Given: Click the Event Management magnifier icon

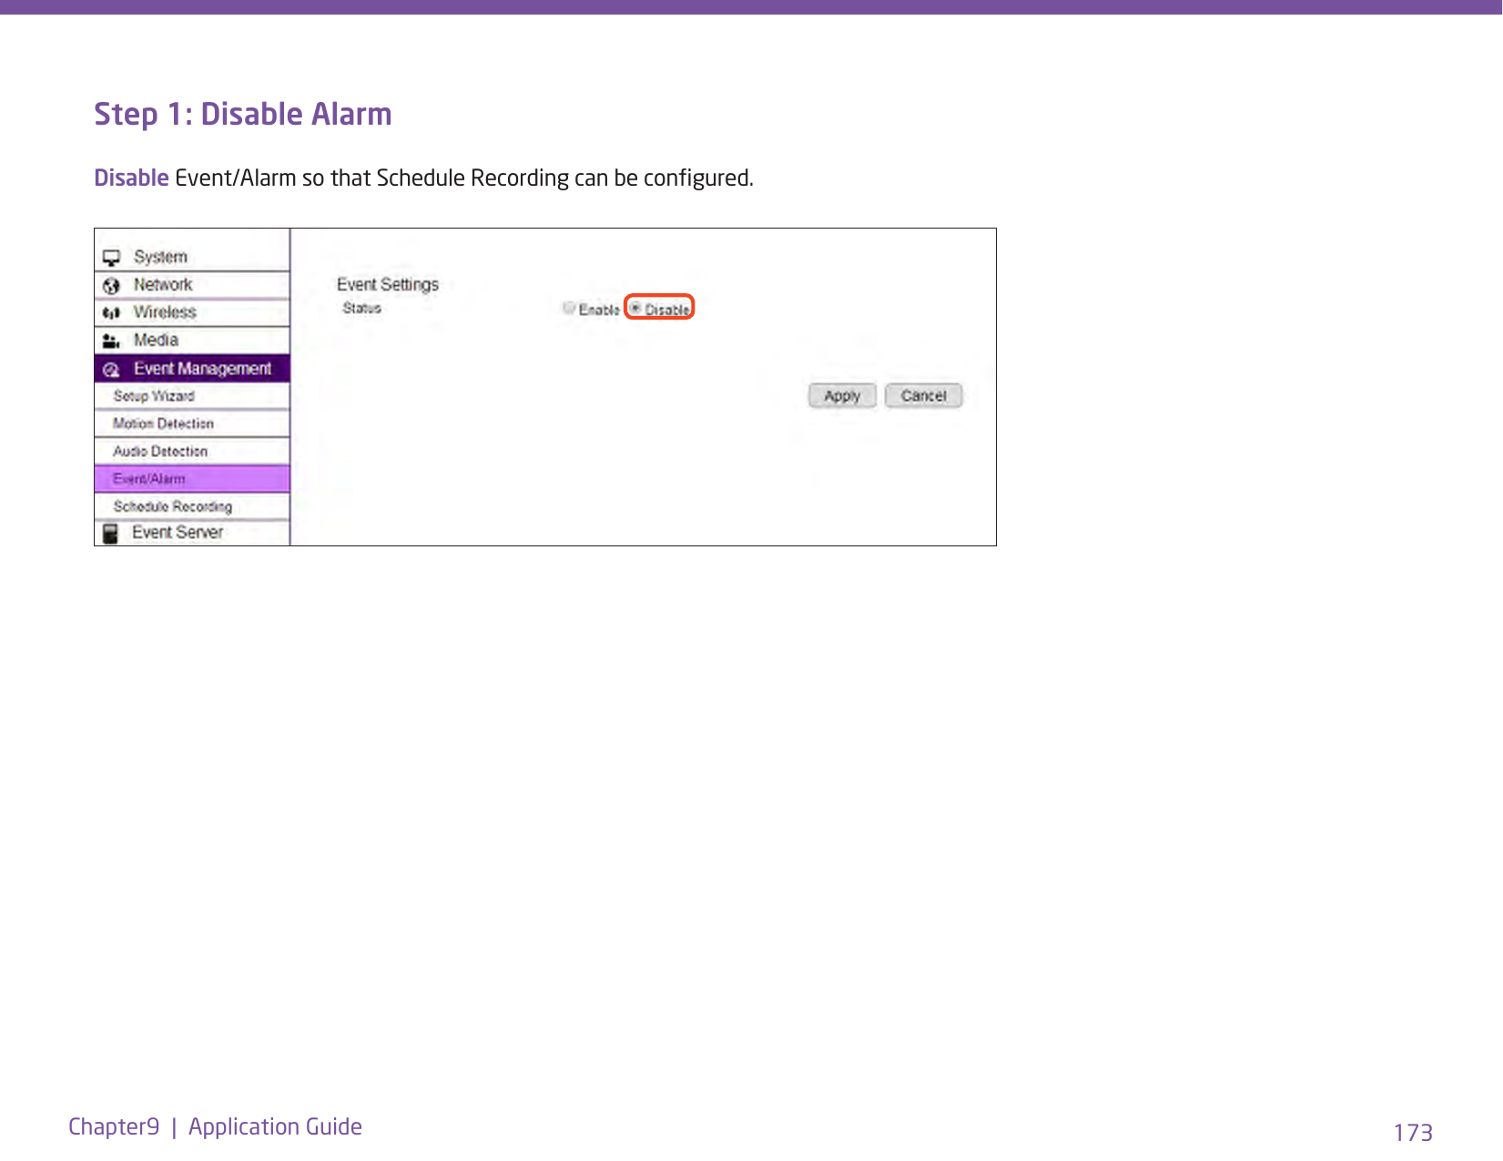Looking at the screenshot, I should [112, 370].
